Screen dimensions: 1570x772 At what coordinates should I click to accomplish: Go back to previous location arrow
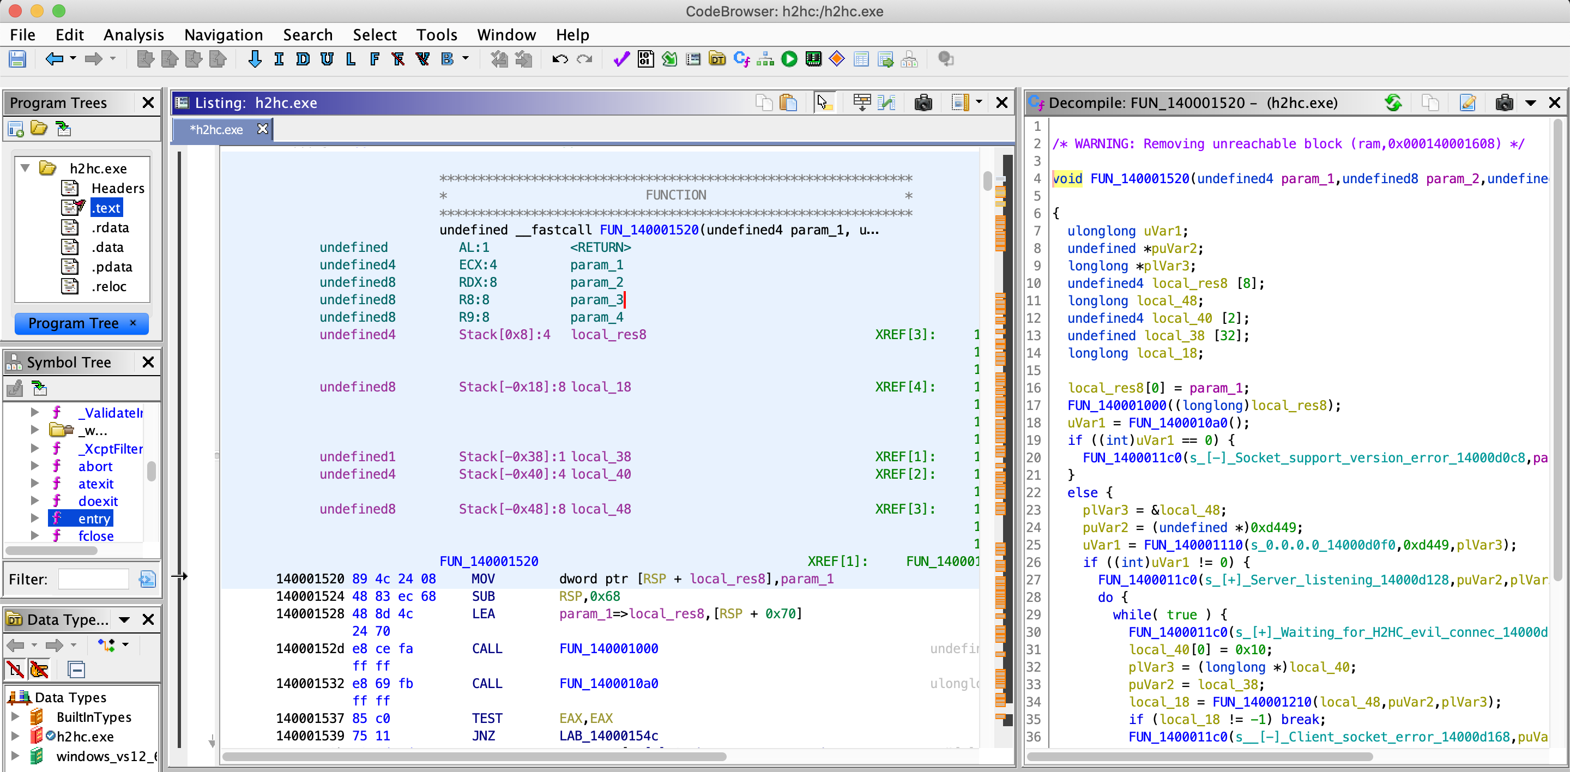(x=55, y=59)
